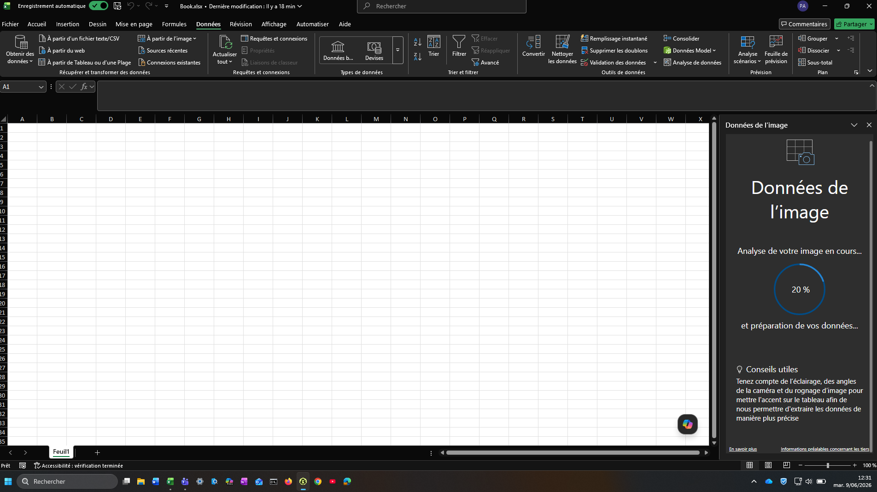
Task: Sort descending Z to A
Action: (417, 57)
